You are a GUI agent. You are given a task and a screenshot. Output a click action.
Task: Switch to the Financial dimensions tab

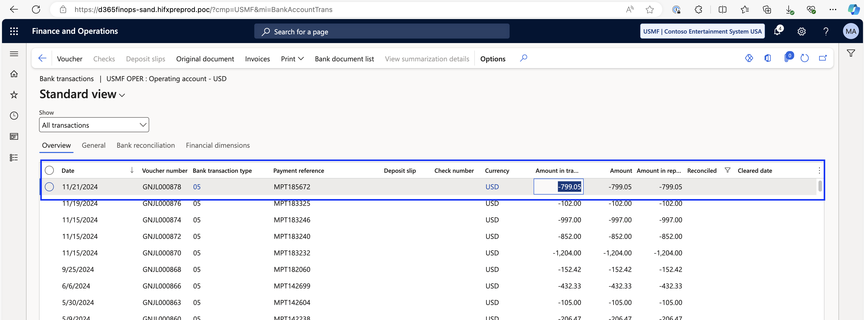218,145
